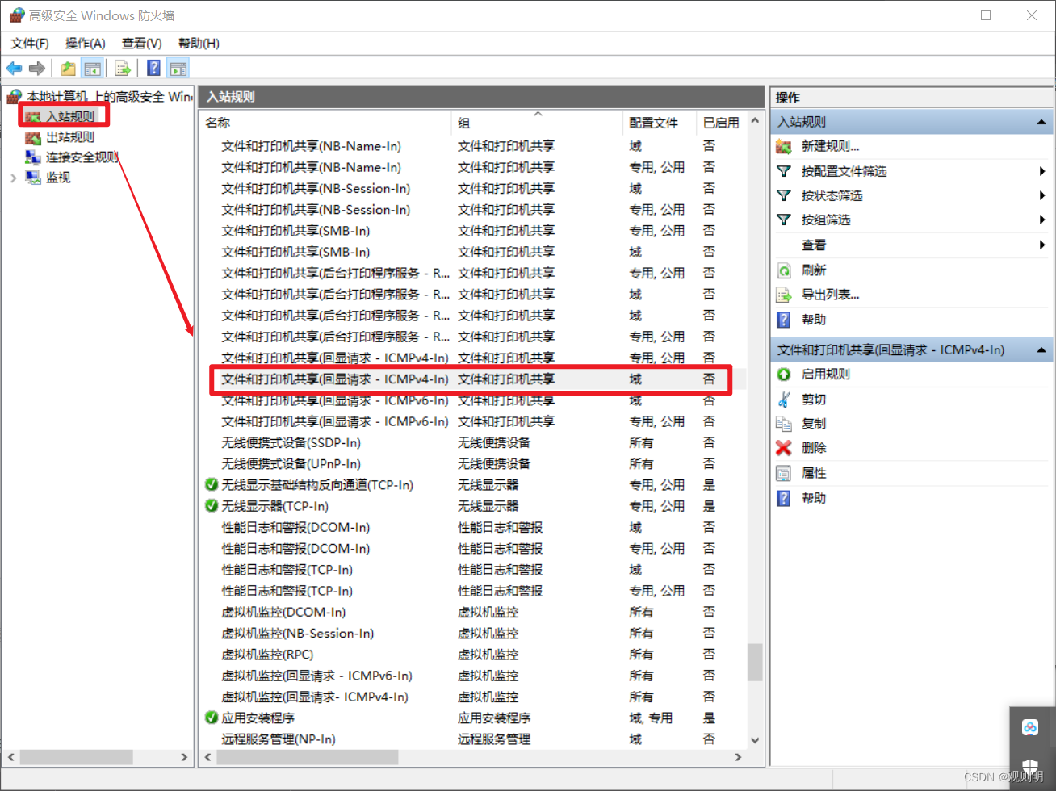Screen dimensions: 1056x791
Task: Toggle the show/hide action pane toolbar icon
Action: tap(178, 69)
